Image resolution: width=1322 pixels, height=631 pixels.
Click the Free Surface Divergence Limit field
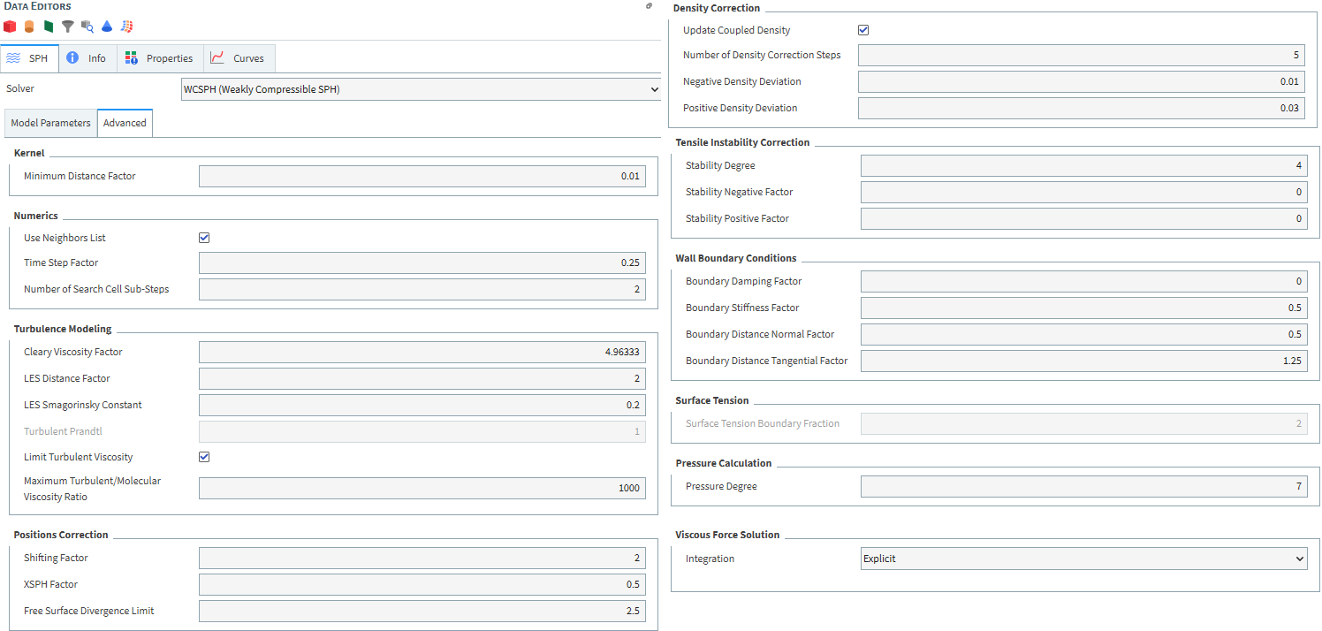click(x=422, y=611)
